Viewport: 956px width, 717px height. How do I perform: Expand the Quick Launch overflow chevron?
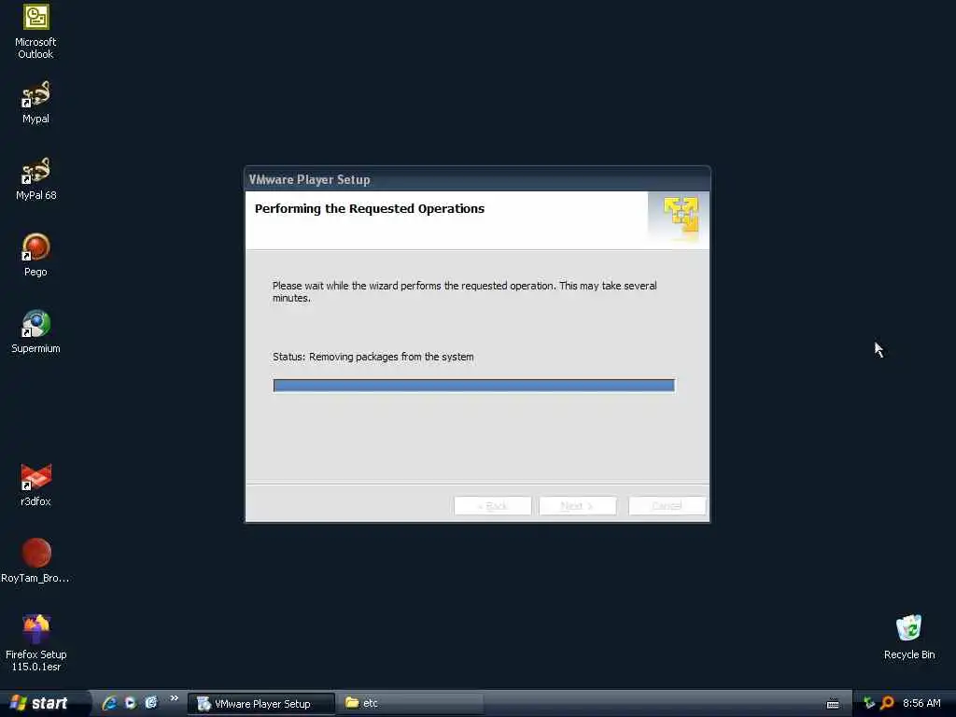click(x=175, y=698)
